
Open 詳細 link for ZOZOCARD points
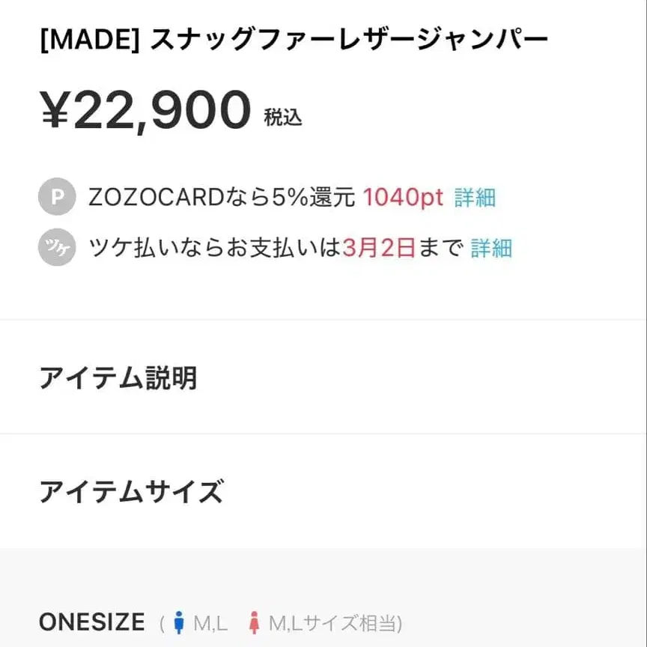(x=475, y=198)
